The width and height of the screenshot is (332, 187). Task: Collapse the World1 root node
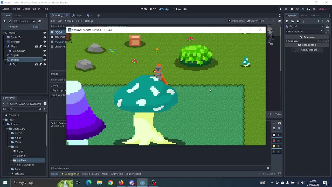click(6, 33)
